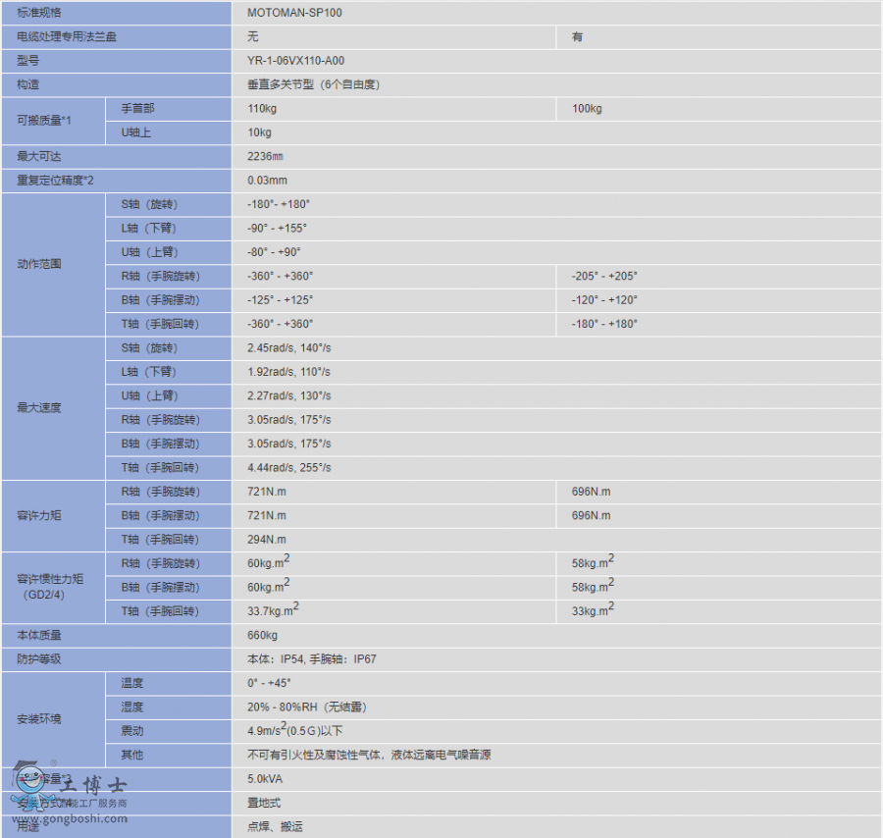
Task: Click the "构造" row label
Action: click(x=28, y=84)
